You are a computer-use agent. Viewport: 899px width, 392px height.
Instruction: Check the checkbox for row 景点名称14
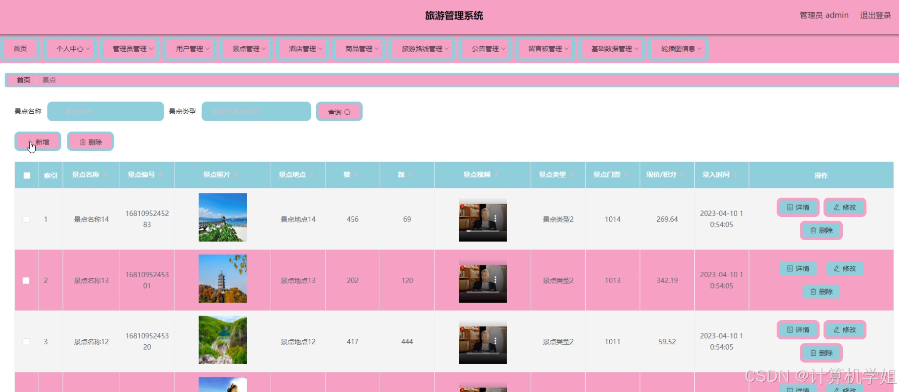26,219
